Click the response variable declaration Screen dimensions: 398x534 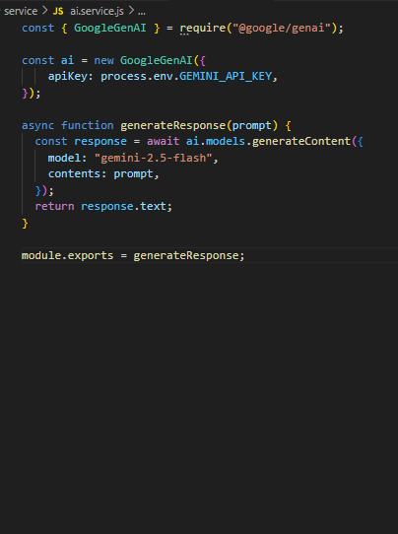[100, 141]
